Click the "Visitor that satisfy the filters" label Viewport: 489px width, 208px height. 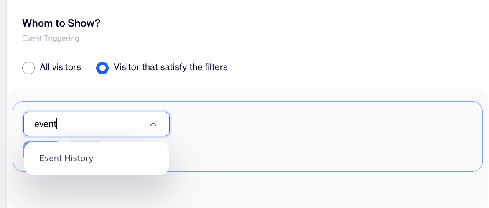click(x=171, y=67)
